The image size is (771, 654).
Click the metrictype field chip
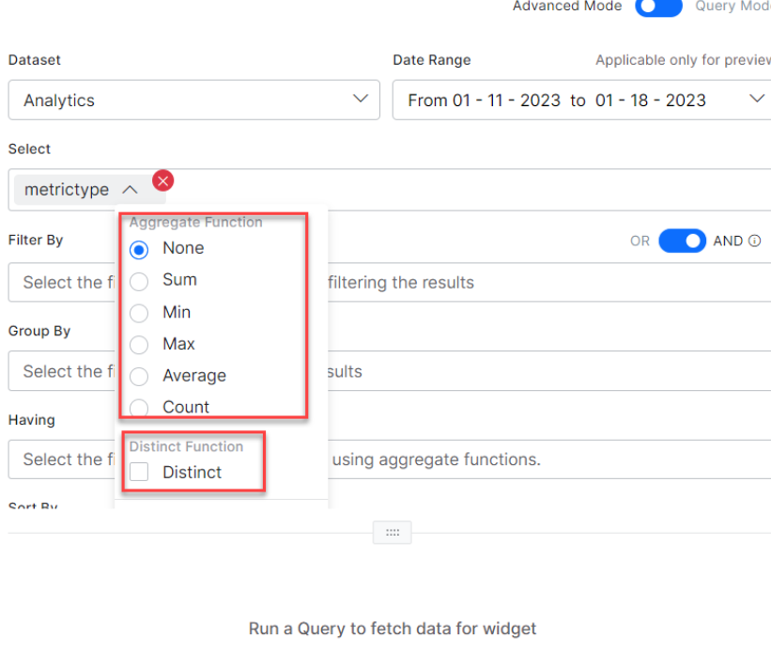(x=67, y=190)
